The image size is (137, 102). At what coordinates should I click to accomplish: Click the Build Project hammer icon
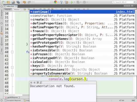pos(61,2)
